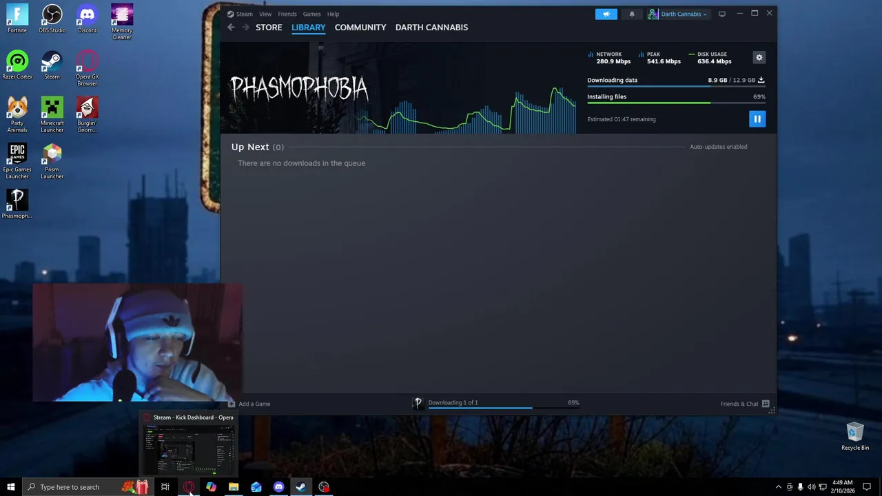Open Friends & Chat
882x496 pixels.
744,404
